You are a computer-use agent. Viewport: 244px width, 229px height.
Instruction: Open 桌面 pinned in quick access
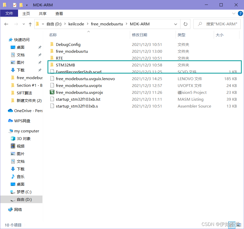[x=18, y=47]
